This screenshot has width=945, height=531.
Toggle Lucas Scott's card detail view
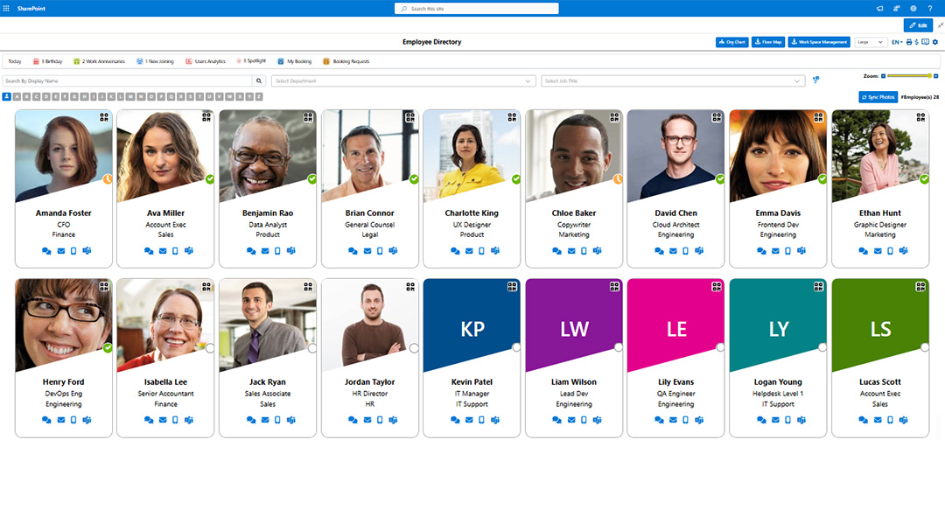pyautogui.click(x=920, y=286)
